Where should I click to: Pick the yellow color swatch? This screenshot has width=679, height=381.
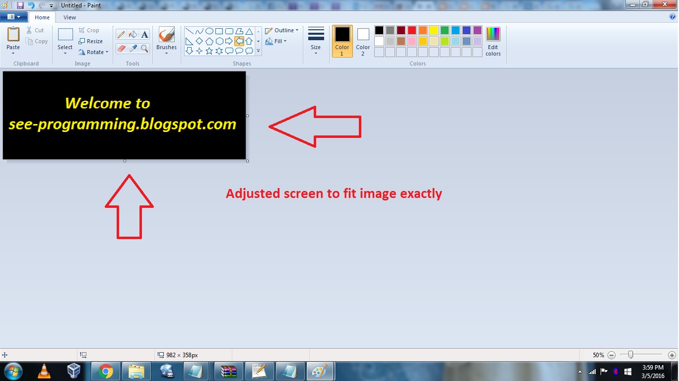[434, 30]
